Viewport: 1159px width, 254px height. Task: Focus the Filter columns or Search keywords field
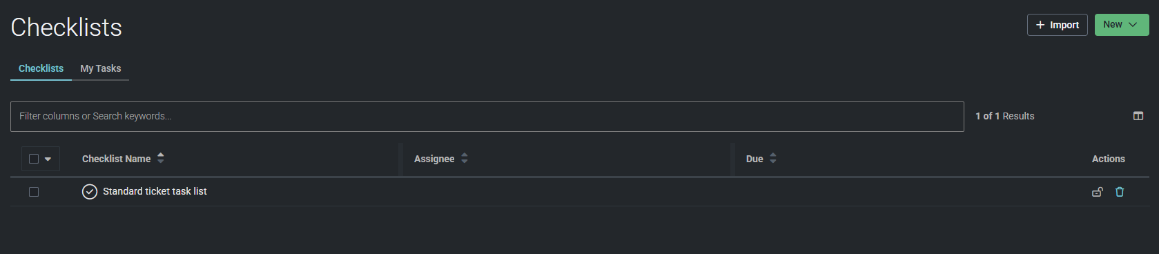pos(487,117)
